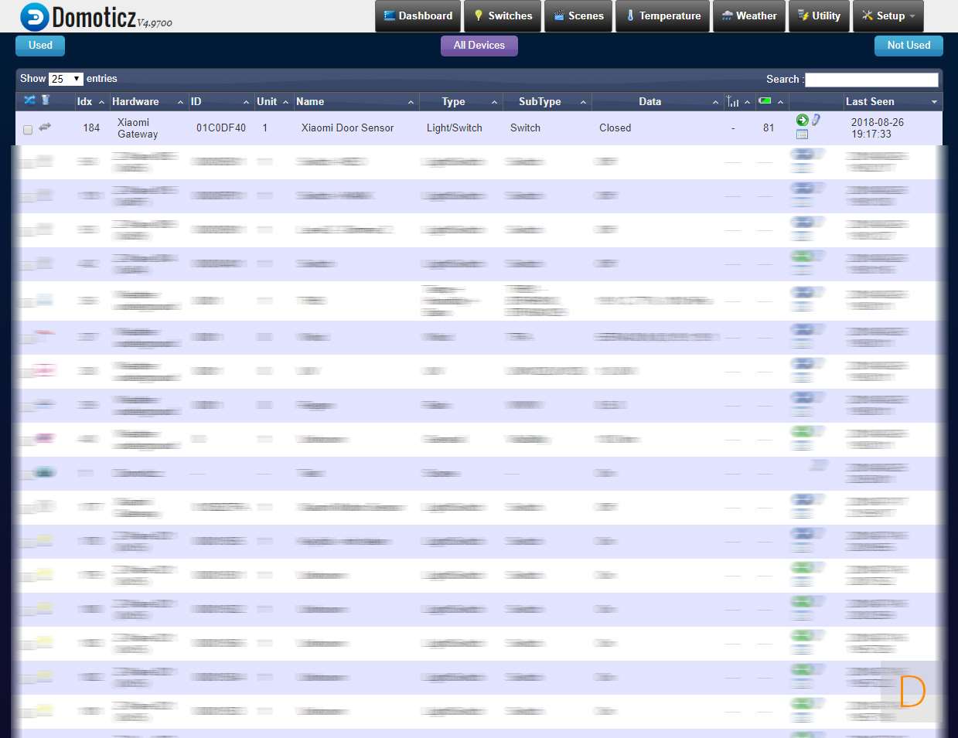958x738 pixels.
Task: Click the Closed data value
Action: pos(615,128)
